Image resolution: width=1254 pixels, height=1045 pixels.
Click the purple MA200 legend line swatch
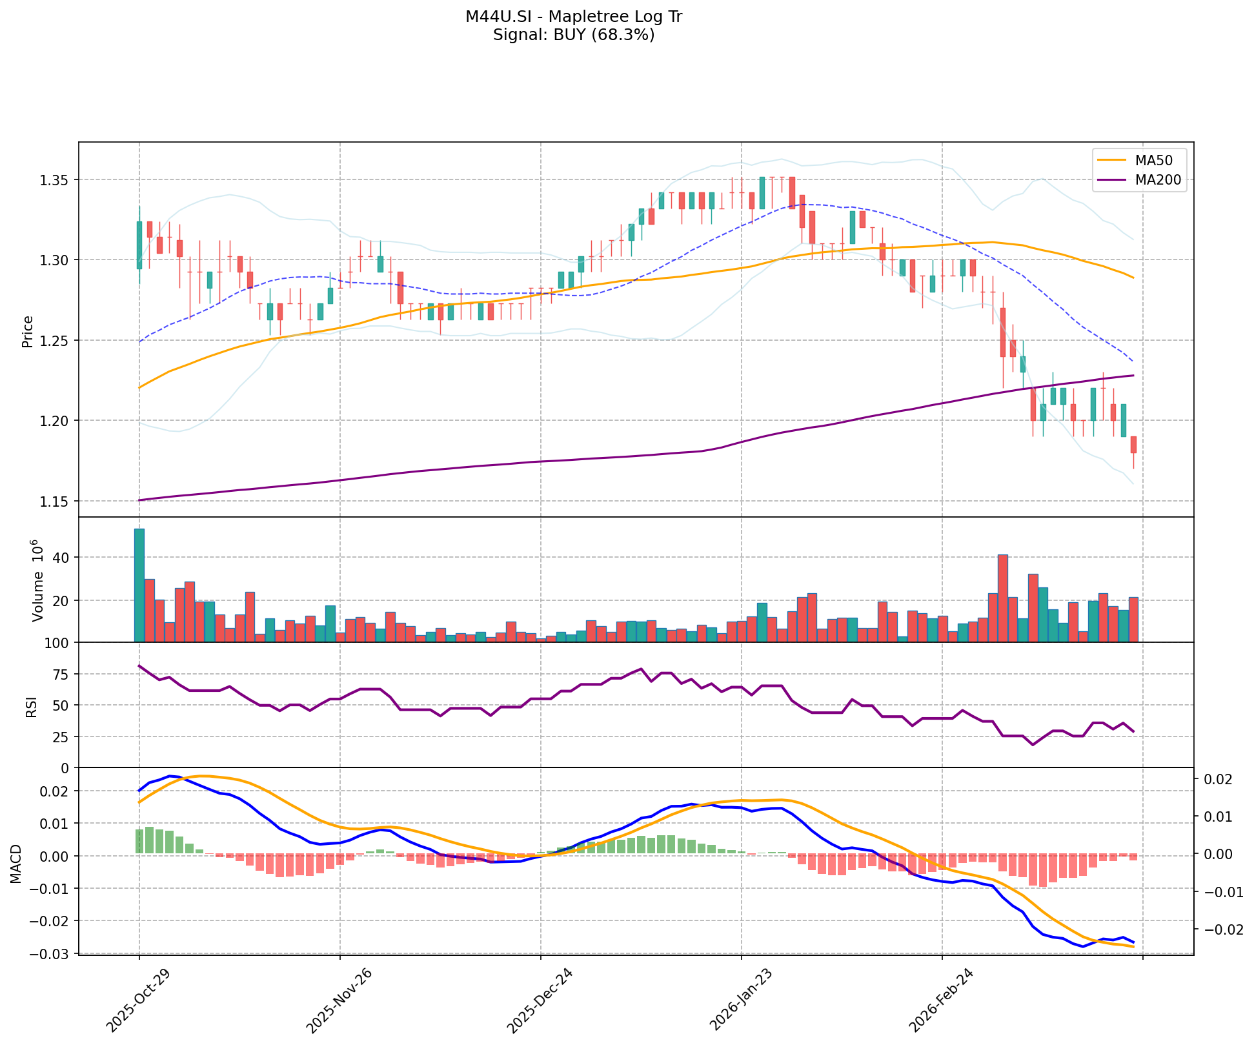pyautogui.click(x=1112, y=180)
